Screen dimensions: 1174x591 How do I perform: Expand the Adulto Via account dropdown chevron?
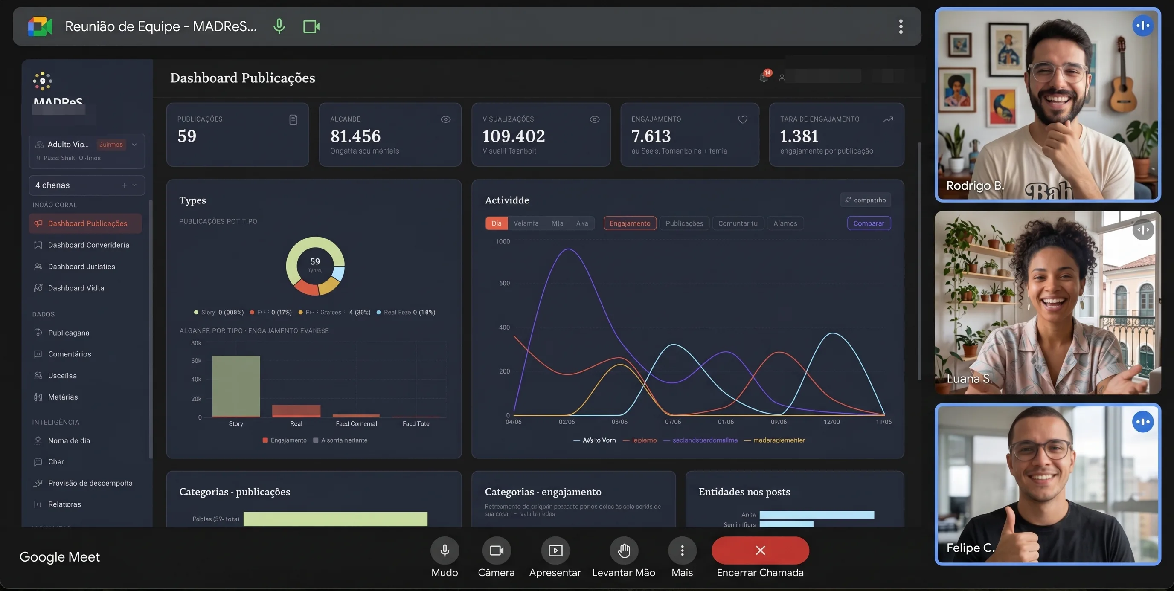click(134, 145)
